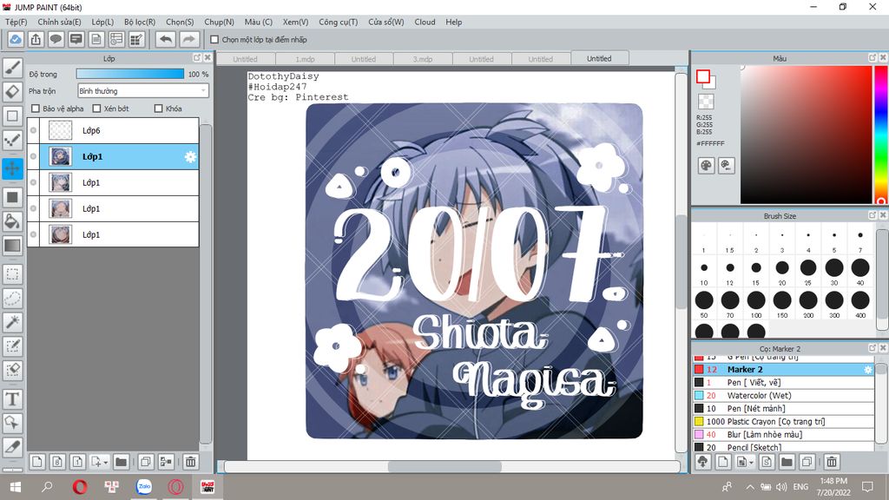Select the Brush tool in left toolbar

12,68
